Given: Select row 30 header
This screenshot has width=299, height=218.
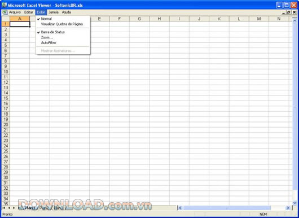Looking at the screenshot, I should (x=6, y=178).
